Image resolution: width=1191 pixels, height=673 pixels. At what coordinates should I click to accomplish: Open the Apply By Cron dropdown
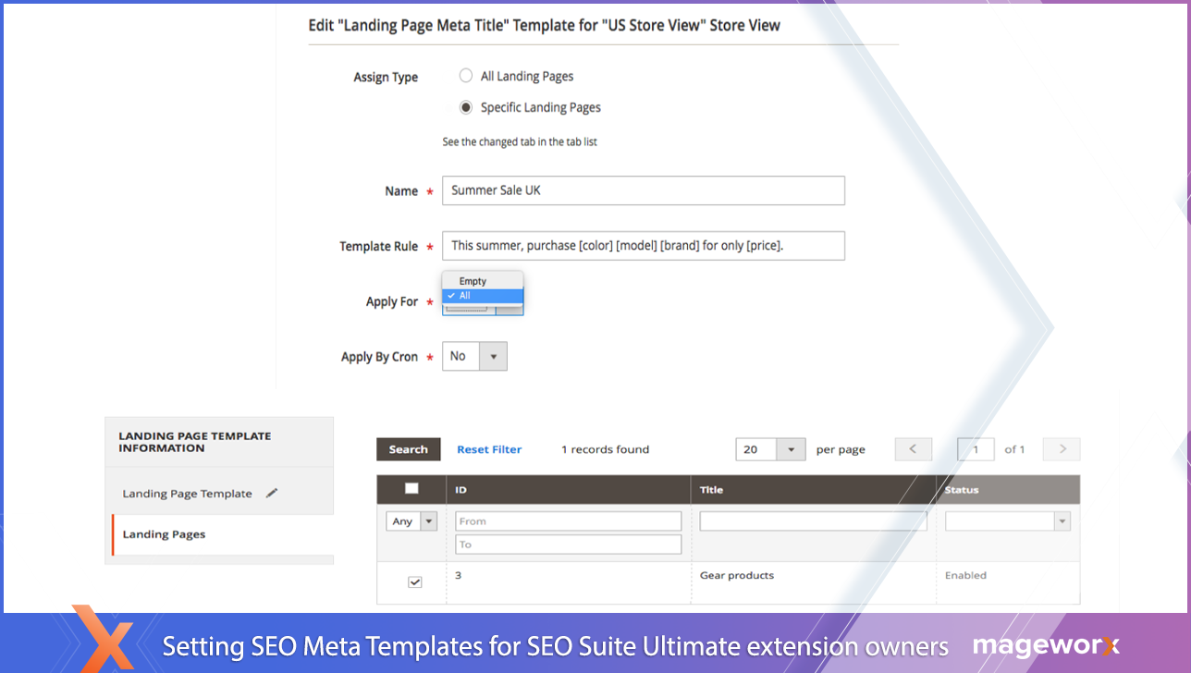pyautogui.click(x=474, y=357)
